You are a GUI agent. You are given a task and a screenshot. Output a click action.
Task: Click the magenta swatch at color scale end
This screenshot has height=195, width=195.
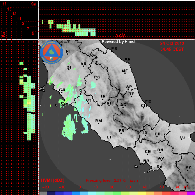[x=191, y=193]
